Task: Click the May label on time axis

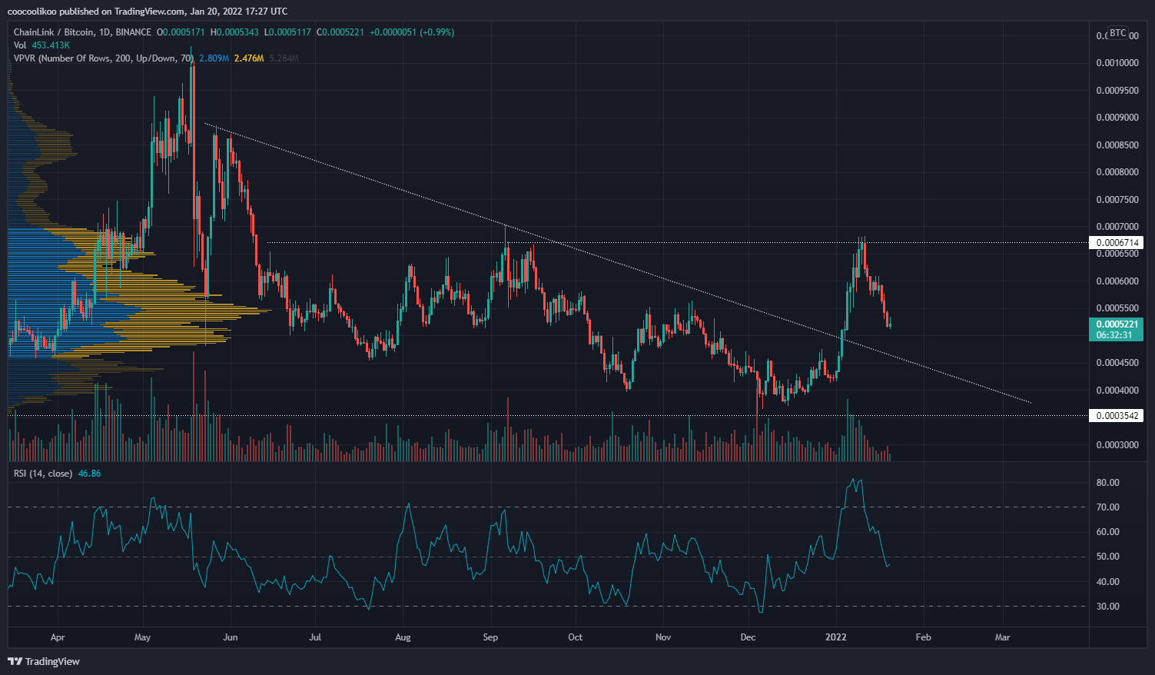Action: pyautogui.click(x=143, y=637)
